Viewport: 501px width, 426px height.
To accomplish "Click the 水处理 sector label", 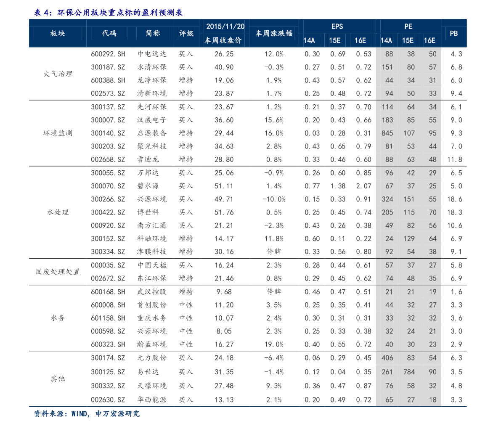I will (x=58, y=212).
